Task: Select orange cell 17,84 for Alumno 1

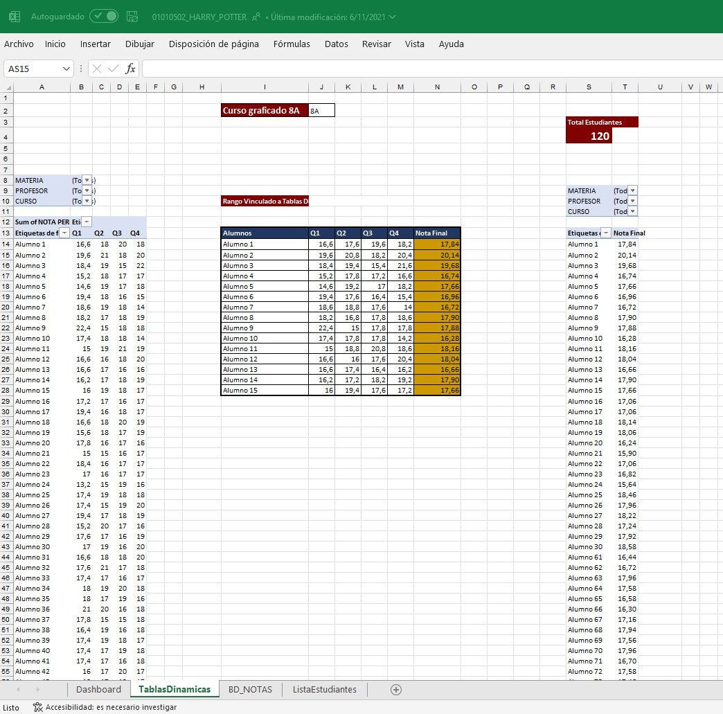Action: coord(437,244)
